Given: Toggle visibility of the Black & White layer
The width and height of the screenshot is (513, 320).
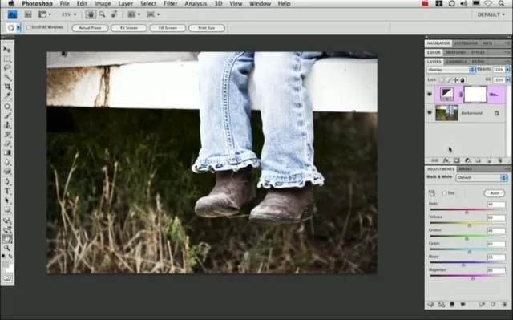Looking at the screenshot, I should (x=430, y=94).
